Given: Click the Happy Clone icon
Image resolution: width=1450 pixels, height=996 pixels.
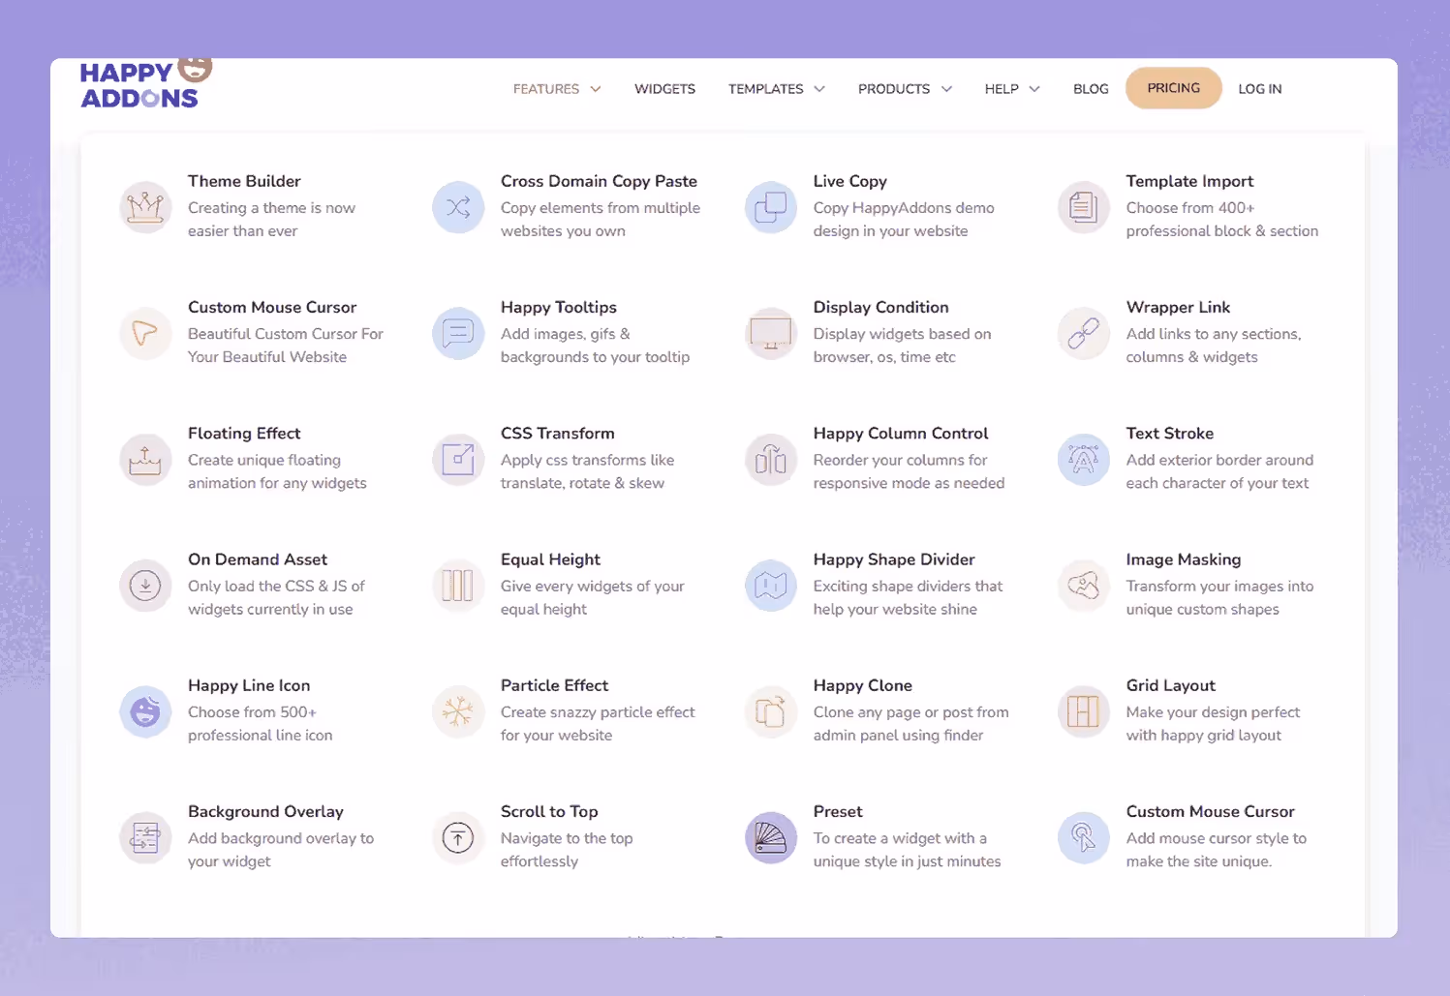Looking at the screenshot, I should (771, 711).
